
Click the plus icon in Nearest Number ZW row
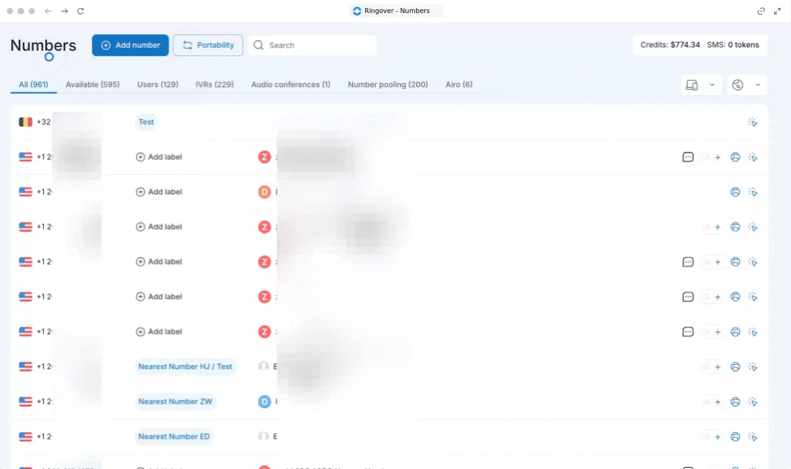tap(718, 402)
